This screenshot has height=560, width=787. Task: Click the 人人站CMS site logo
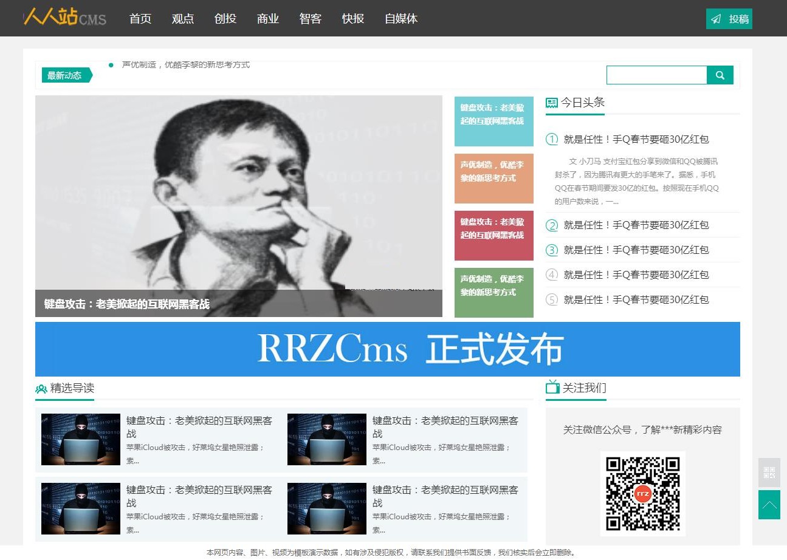click(64, 18)
